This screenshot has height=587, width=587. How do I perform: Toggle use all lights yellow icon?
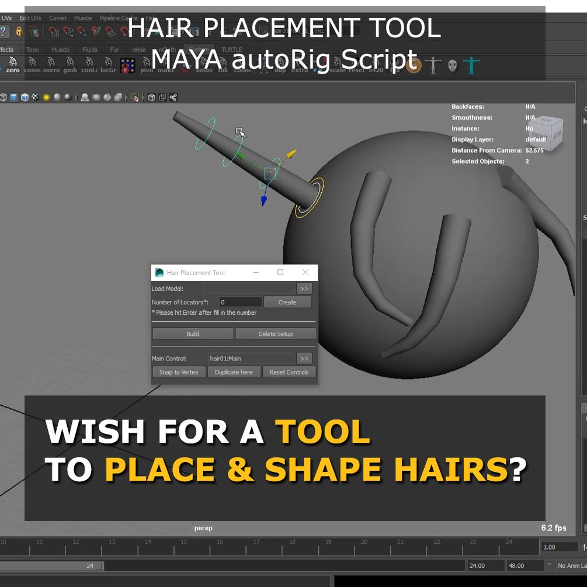click(46, 98)
